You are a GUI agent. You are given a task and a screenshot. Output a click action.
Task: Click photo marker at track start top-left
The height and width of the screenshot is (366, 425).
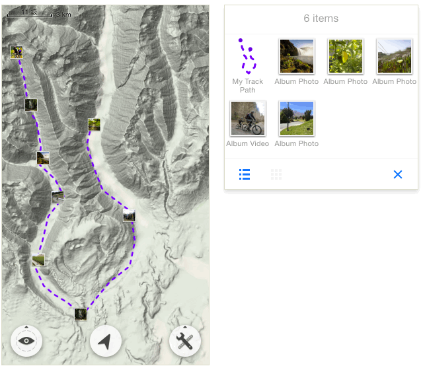(17, 52)
